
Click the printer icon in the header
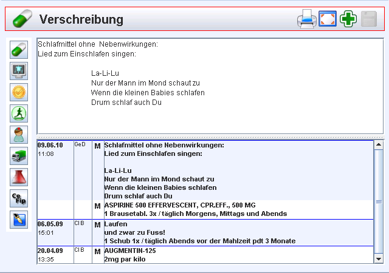[306, 19]
